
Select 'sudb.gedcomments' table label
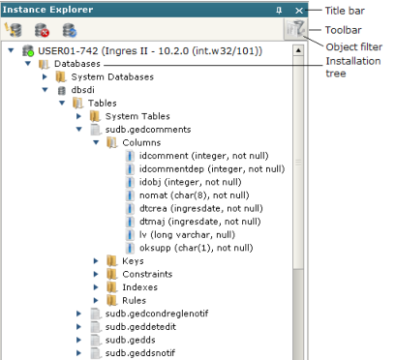coord(148,130)
